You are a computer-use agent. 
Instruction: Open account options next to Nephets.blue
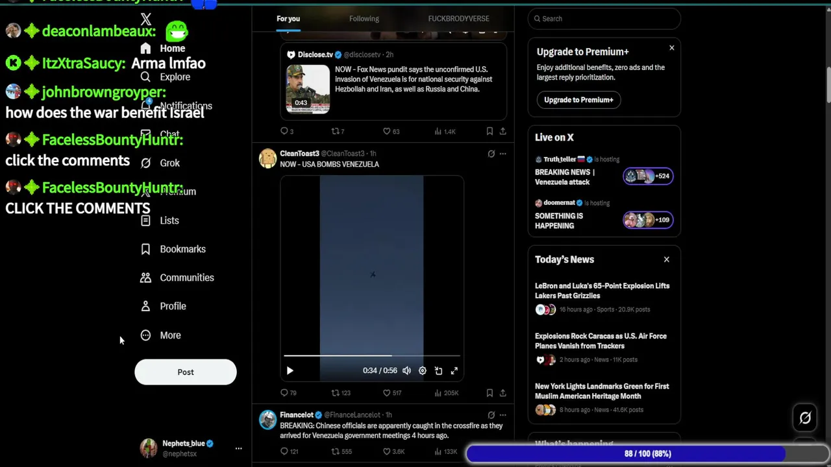[238, 448]
